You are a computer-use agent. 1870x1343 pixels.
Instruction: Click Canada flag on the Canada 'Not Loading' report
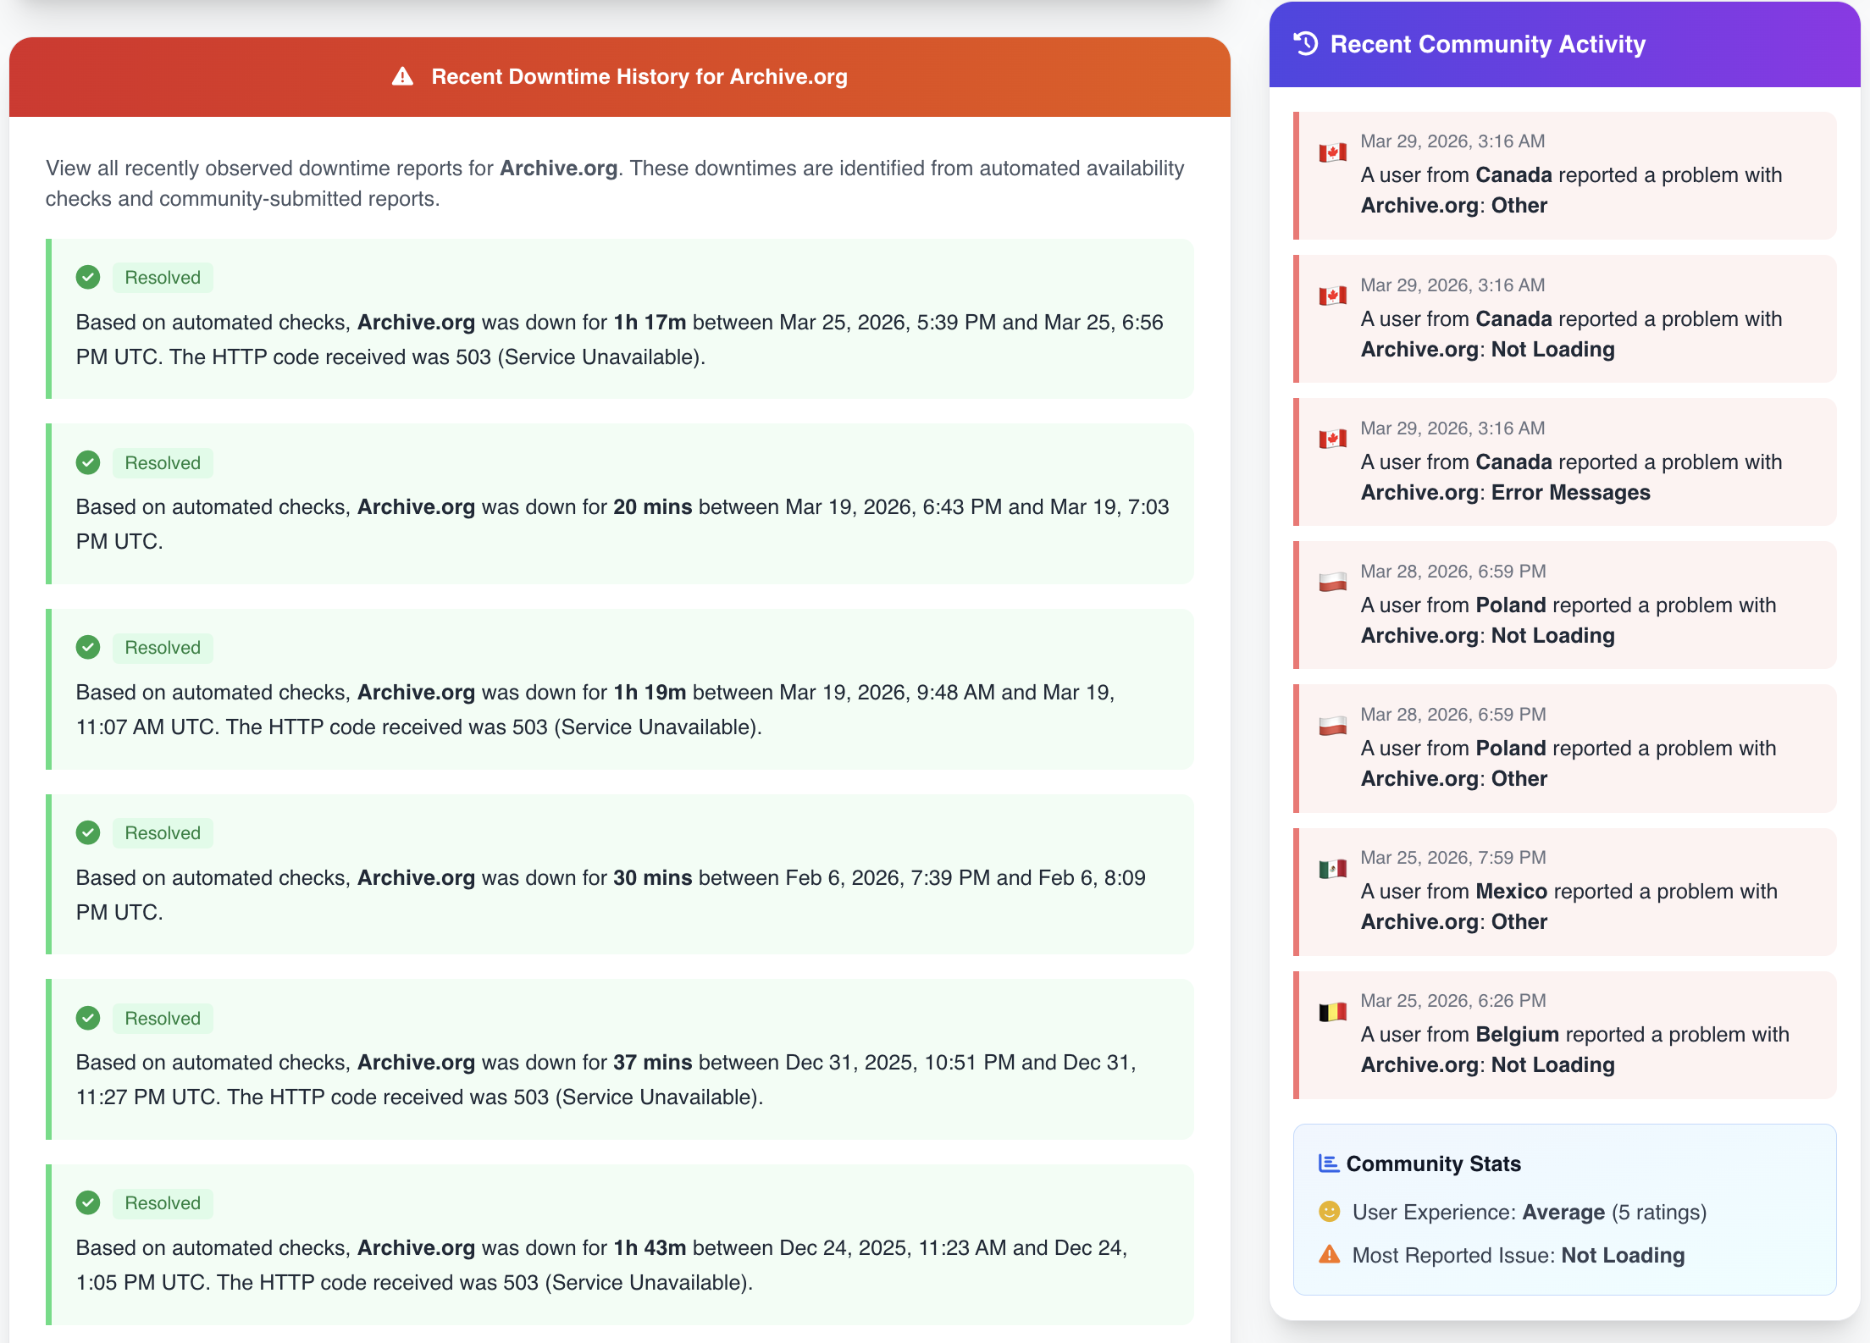(x=1333, y=296)
